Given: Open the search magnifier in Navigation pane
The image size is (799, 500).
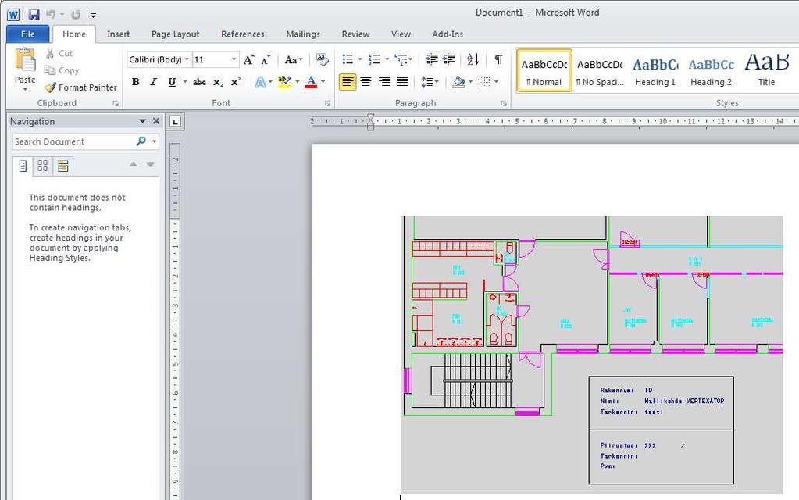Looking at the screenshot, I should point(141,141).
